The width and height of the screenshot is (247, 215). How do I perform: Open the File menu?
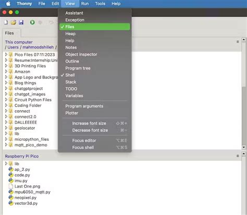coord(42,4)
